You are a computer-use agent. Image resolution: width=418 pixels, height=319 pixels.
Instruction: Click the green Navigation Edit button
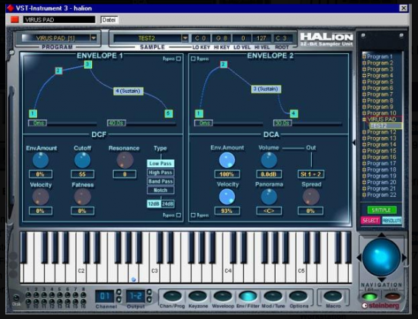pos(369,296)
